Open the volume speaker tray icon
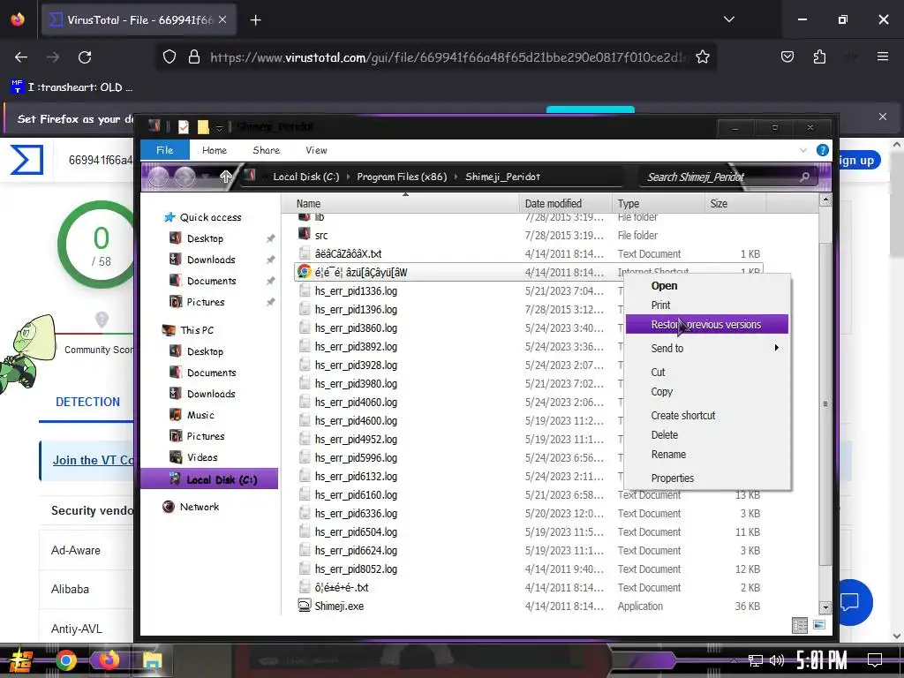 point(777,660)
